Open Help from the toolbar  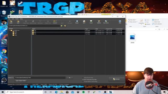(x=120, y=22)
